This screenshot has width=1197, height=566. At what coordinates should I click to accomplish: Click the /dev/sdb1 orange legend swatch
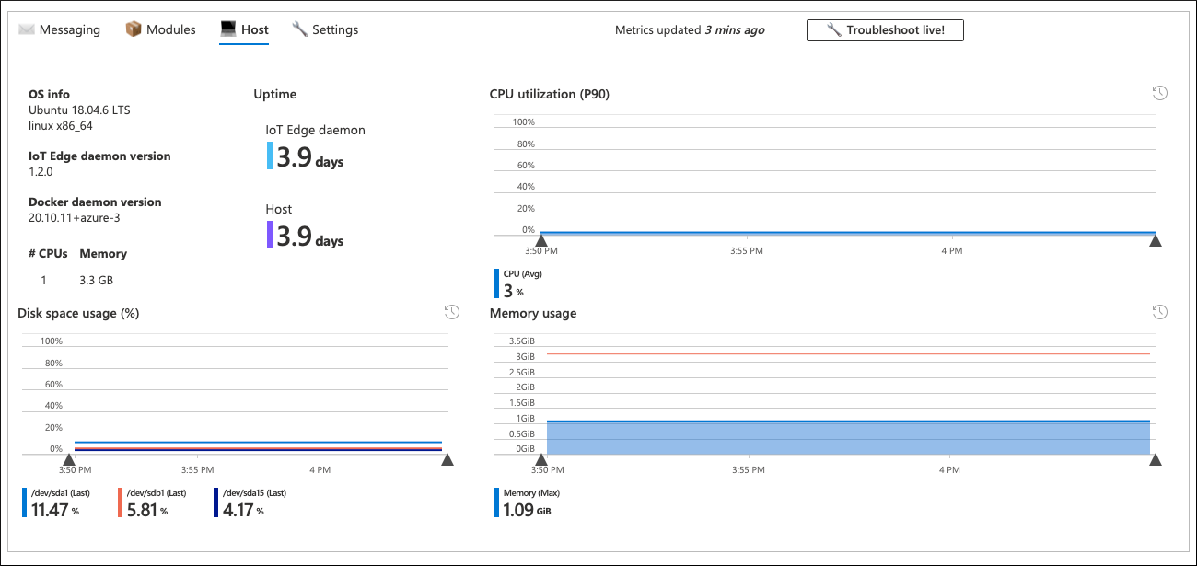121,502
